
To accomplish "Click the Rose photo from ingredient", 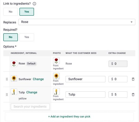I will (x=56, y=61).
